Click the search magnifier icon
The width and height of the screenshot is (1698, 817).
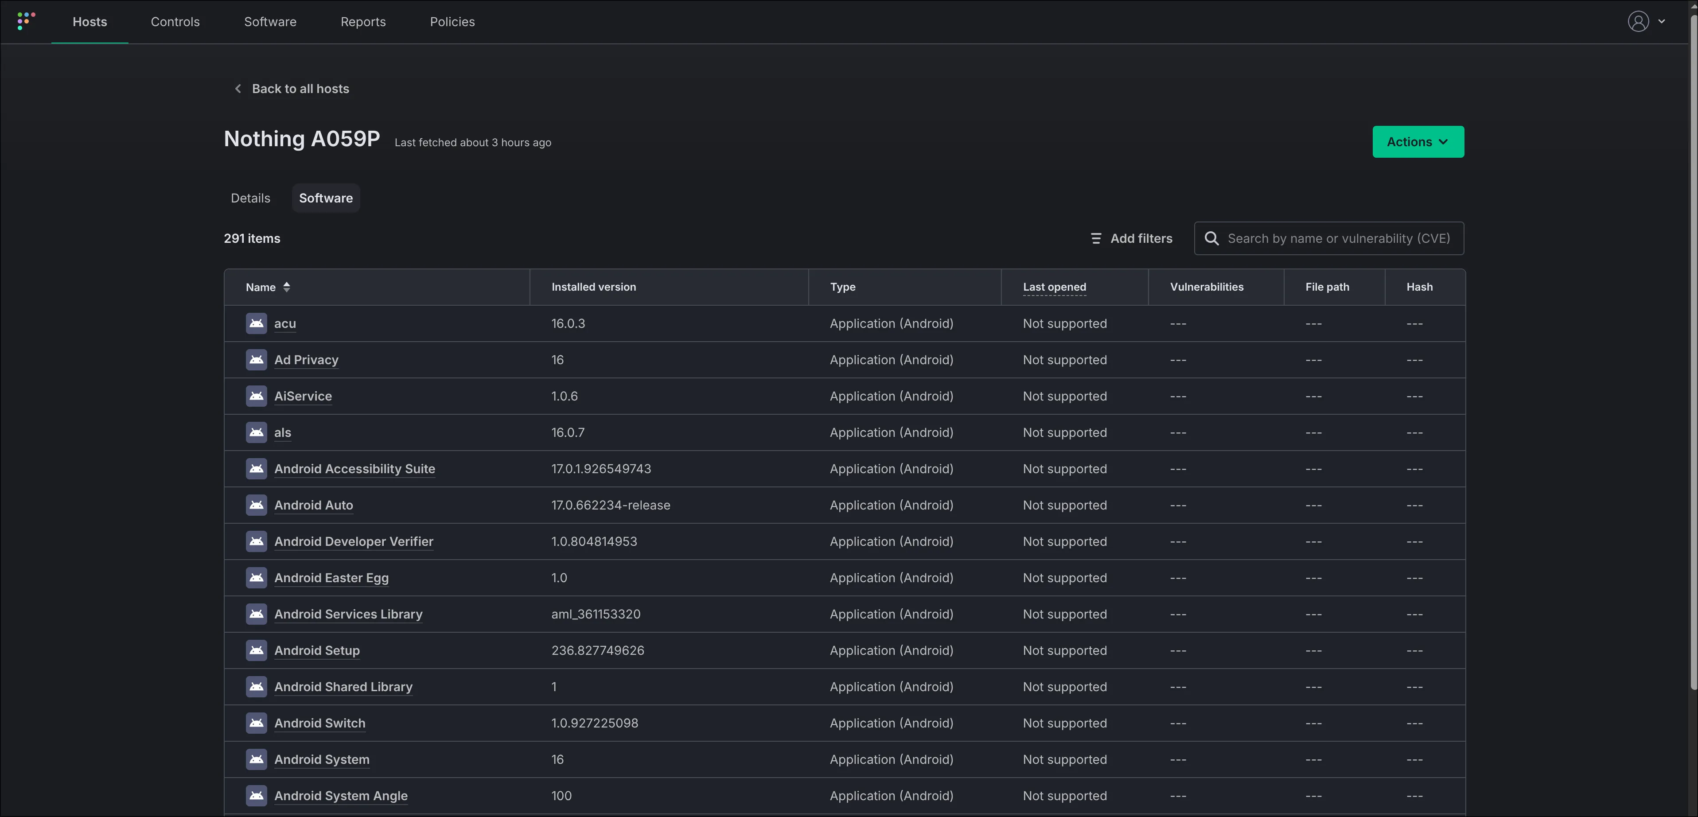pos(1211,238)
